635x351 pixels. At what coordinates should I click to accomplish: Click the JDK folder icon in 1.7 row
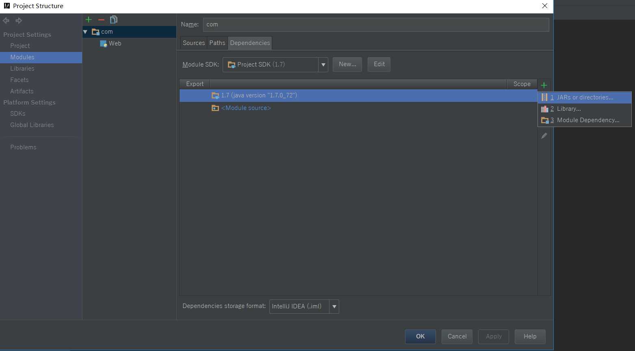(215, 95)
